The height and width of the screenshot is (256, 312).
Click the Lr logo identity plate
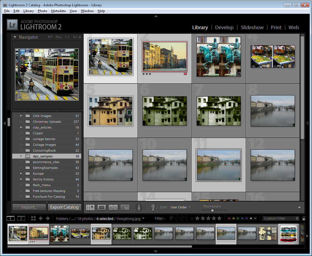12,25
